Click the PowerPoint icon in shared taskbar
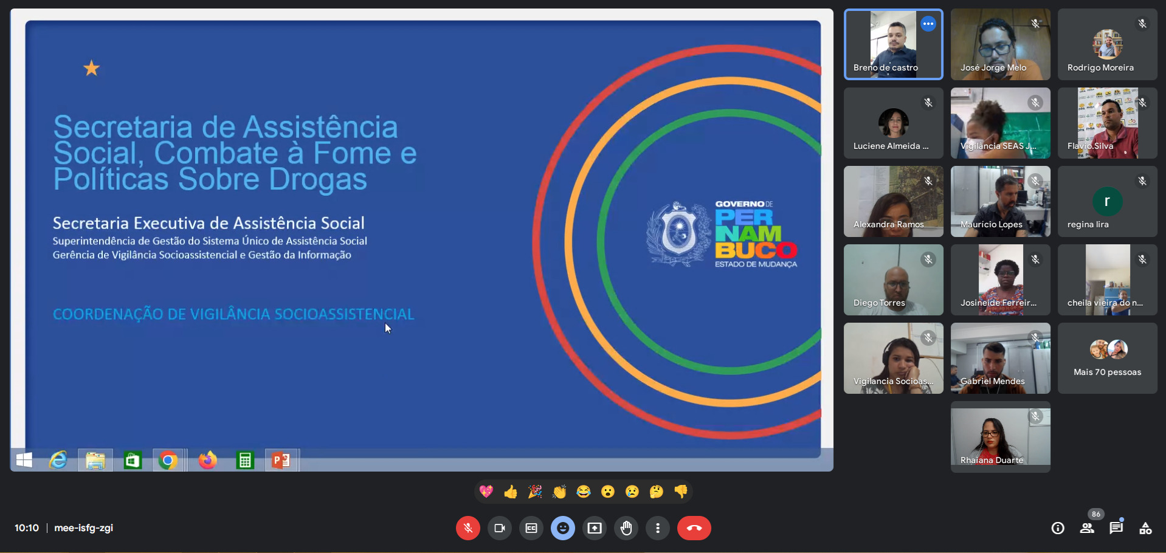The width and height of the screenshot is (1166, 553). pyautogui.click(x=281, y=461)
